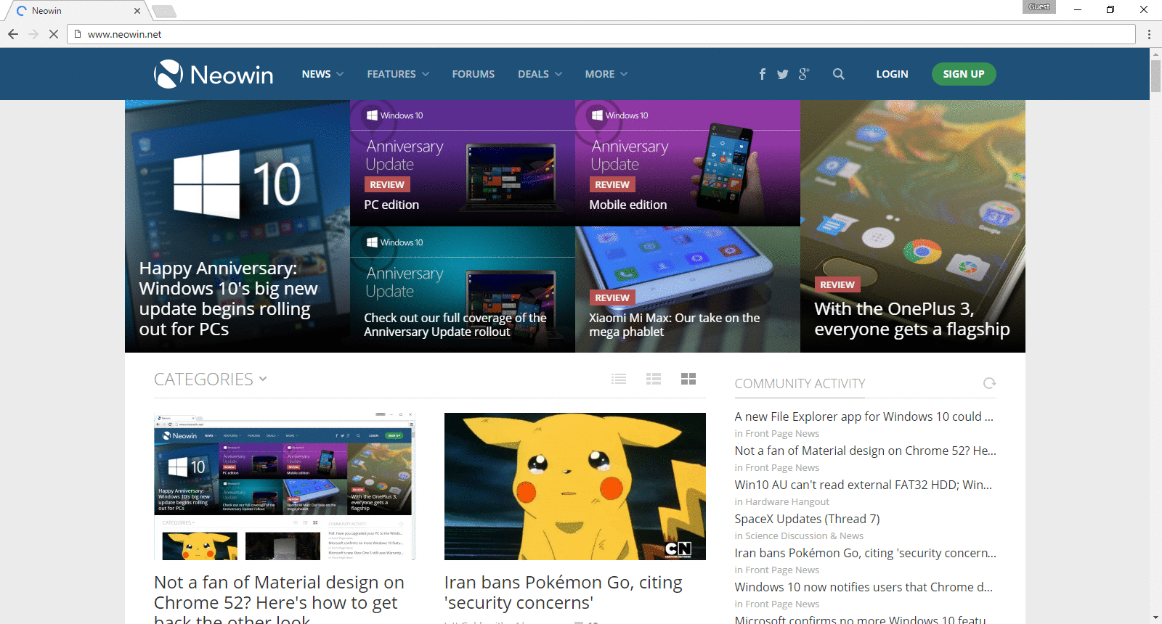This screenshot has width=1162, height=624.
Task: Open OnePlus 3 flagship review tile
Action: pos(913,226)
